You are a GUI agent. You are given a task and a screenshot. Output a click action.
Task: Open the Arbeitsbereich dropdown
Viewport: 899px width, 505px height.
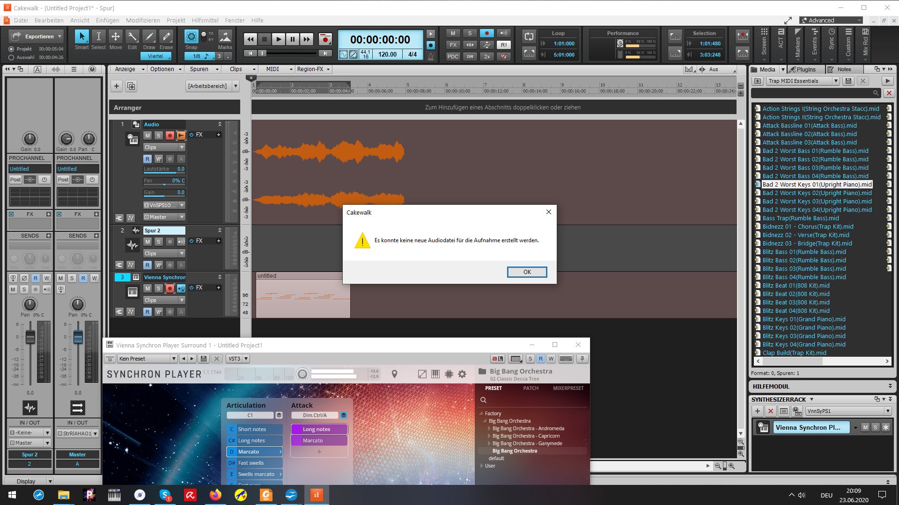236,86
